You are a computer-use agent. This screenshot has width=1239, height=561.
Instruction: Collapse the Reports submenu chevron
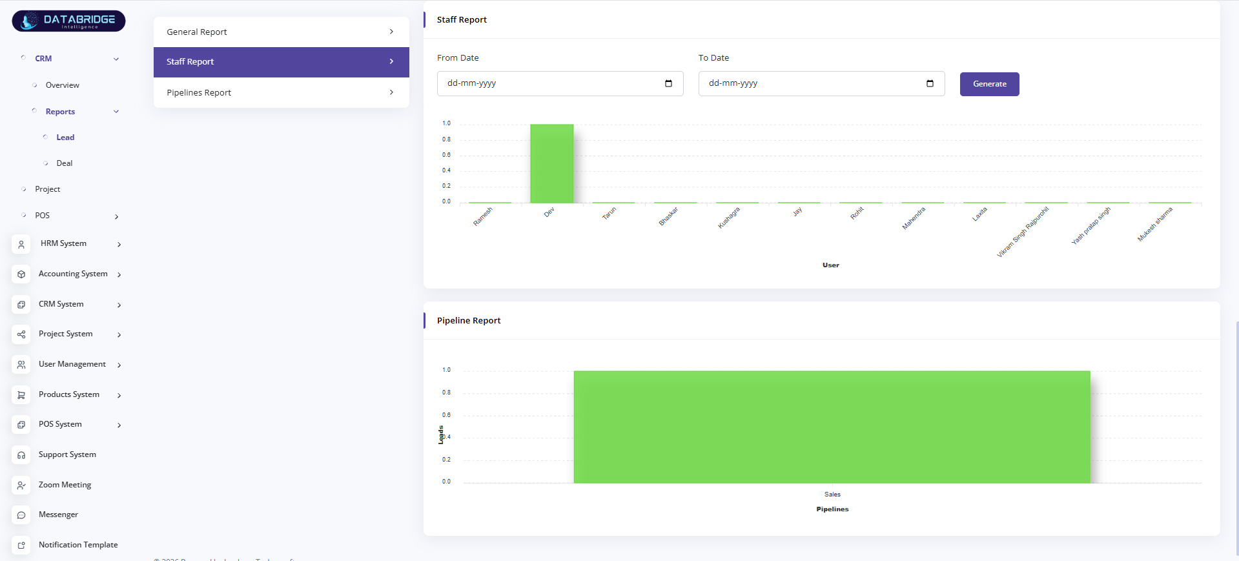(116, 112)
